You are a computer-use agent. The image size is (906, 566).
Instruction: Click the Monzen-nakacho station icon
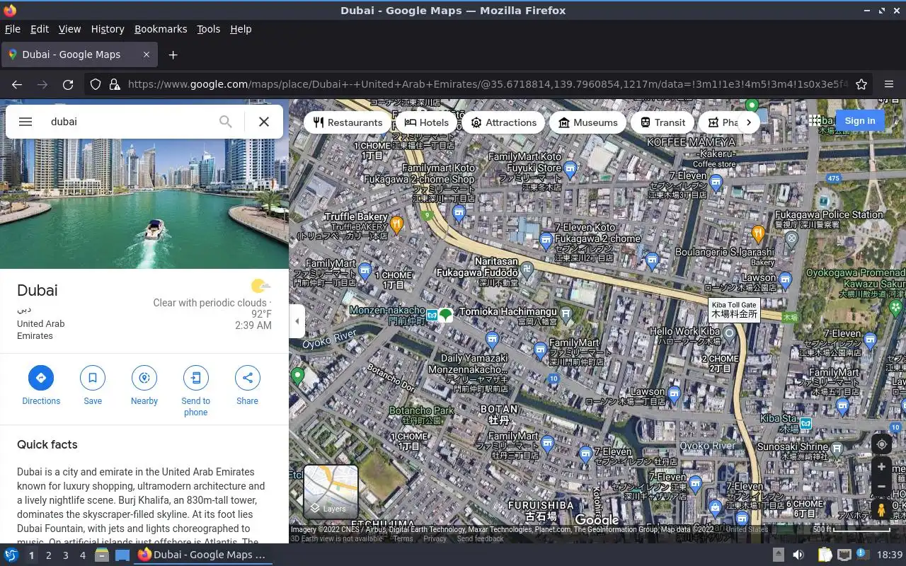tap(432, 315)
